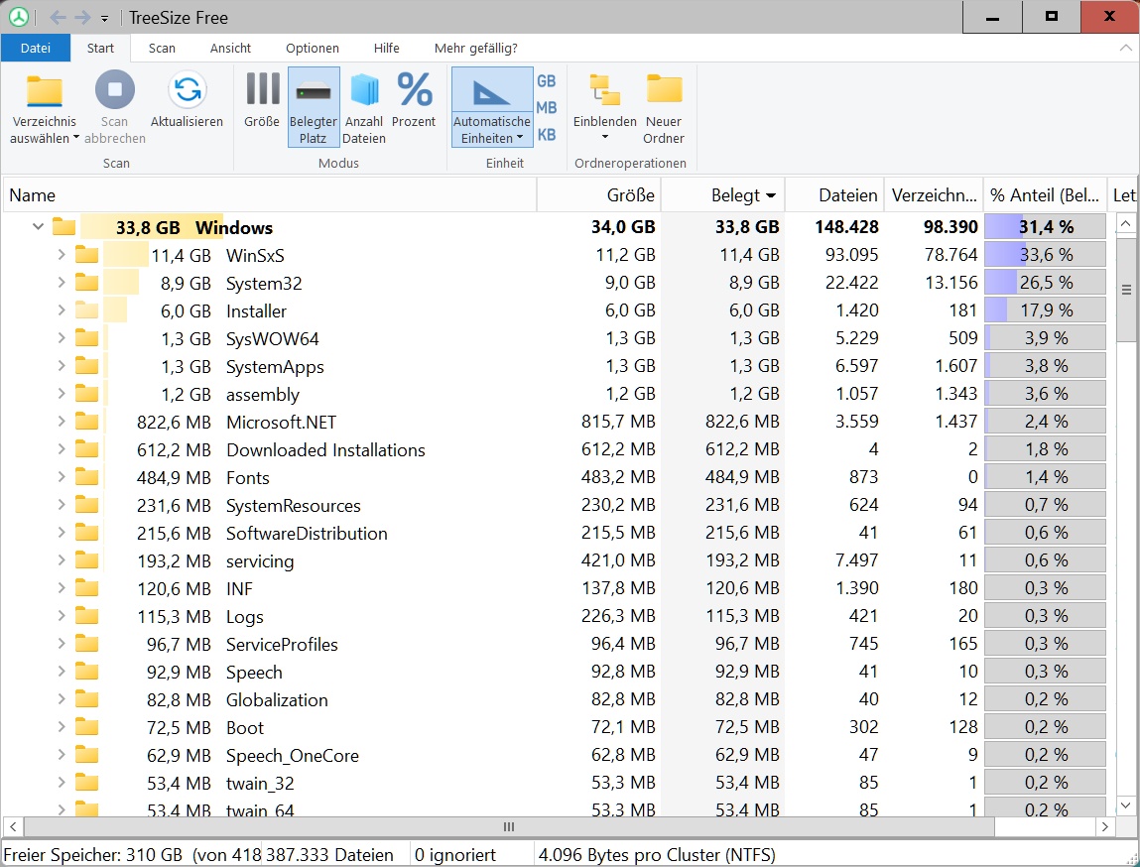
Task: Sort by the Dateien column header
Action: click(x=834, y=194)
